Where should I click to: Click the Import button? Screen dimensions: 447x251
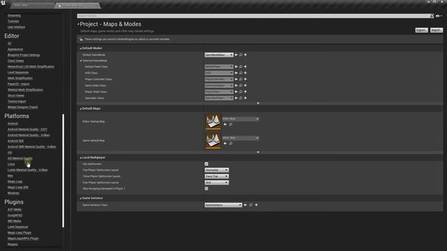[436, 30]
